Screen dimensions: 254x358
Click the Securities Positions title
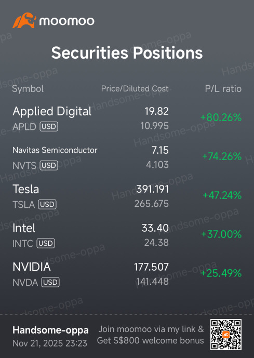[x=127, y=53]
